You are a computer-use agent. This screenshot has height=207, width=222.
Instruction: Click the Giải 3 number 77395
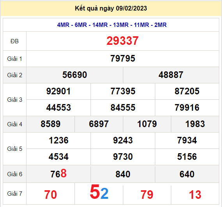pos(123,91)
